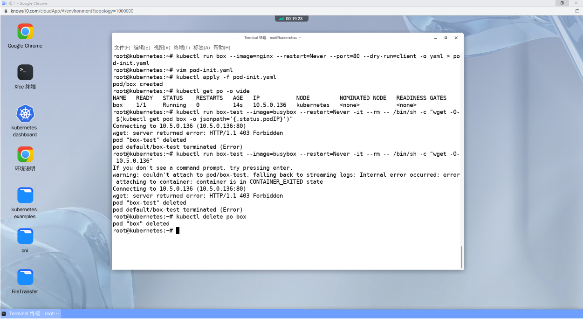
Task: Click the 'kubectl get po -o wide' command
Action: (x=213, y=91)
